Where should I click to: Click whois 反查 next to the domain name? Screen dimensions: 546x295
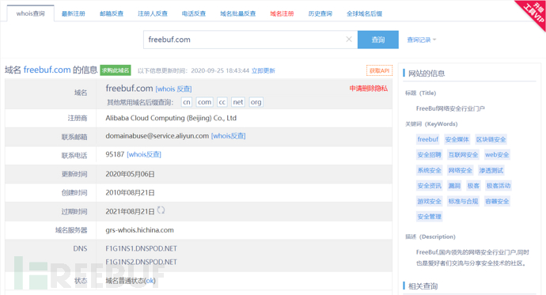173,89
